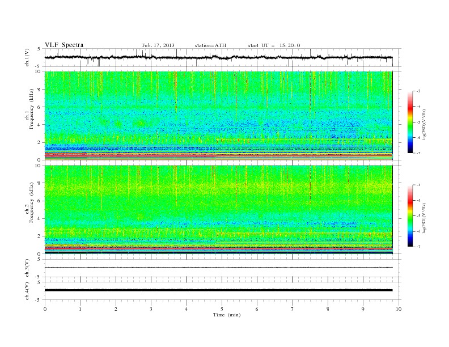Click the ch.4 voltage waveform trace
This screenshot has height=347, width=449.
coord(218,290)
